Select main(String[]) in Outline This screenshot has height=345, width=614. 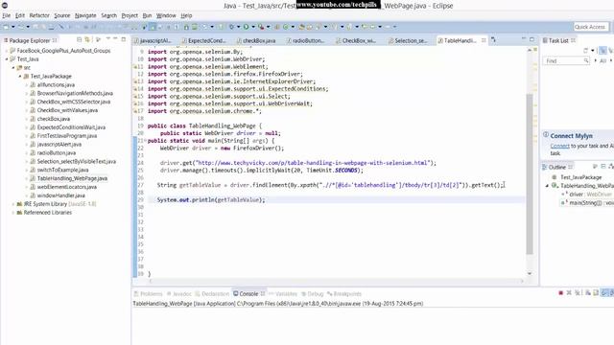click(x=587, y=203)
